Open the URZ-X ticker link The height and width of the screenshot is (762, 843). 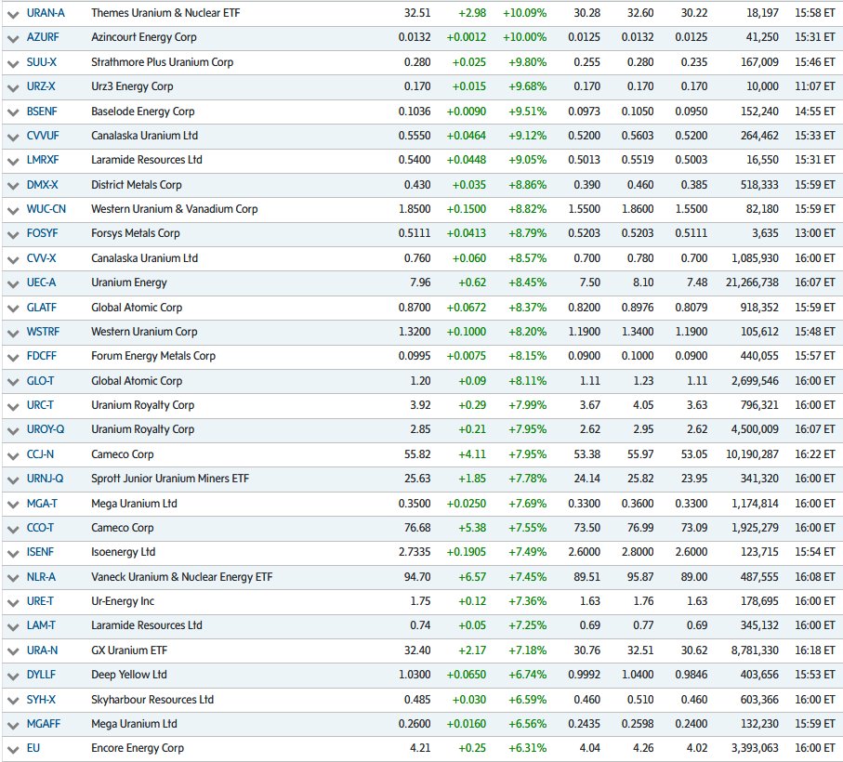pos(41,86)
